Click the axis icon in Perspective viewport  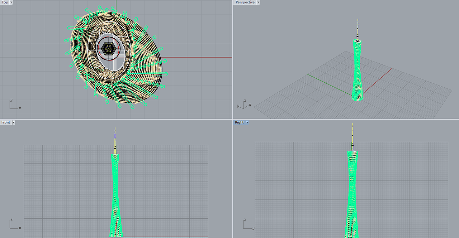[x=244, y=104]
